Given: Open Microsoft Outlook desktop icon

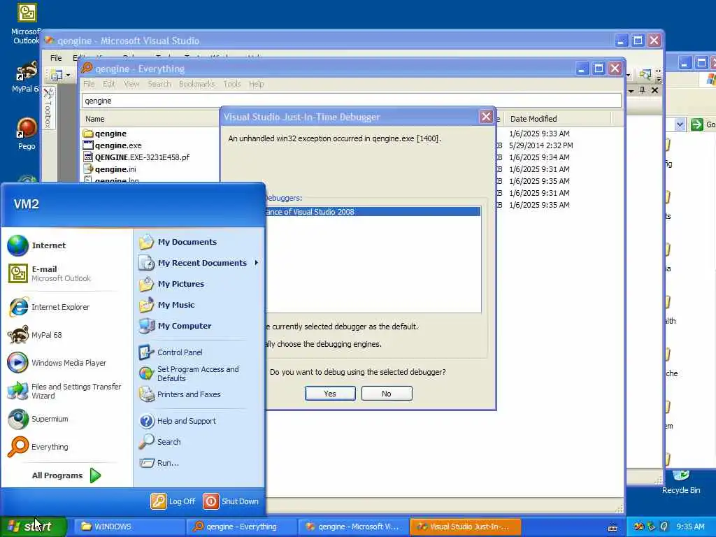Looking at the screenshot, I should pos(26,24).
